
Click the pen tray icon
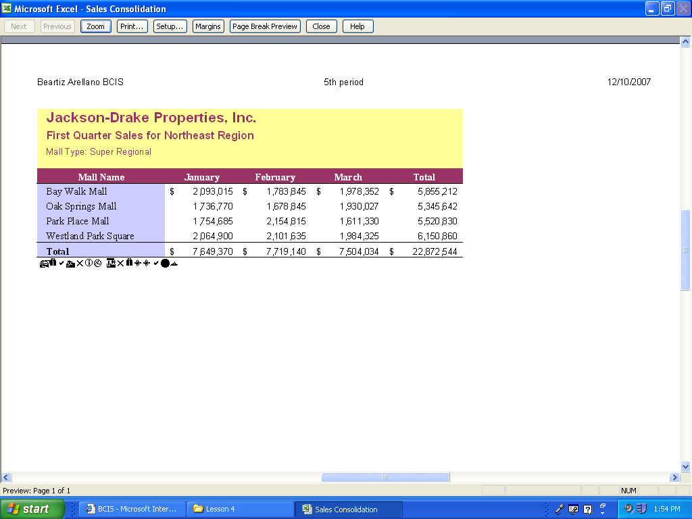click(x=560, y=510)
